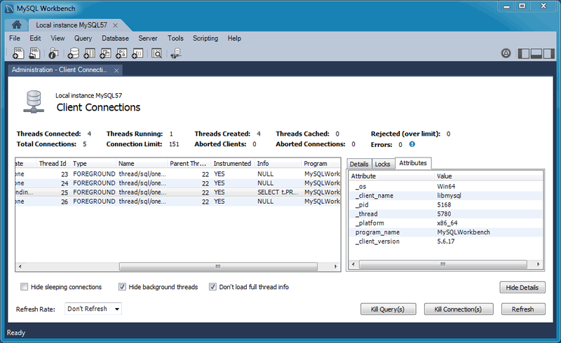Click the errors info icon

click(412, 144)
